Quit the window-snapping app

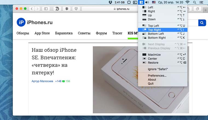click(163, 83)
